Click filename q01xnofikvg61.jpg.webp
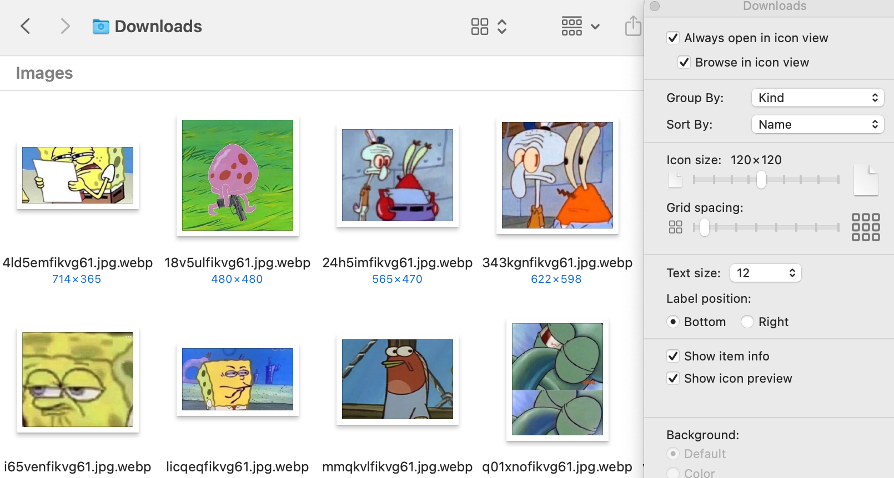Viewport: 894px width, 478px height. click(558, 467)
